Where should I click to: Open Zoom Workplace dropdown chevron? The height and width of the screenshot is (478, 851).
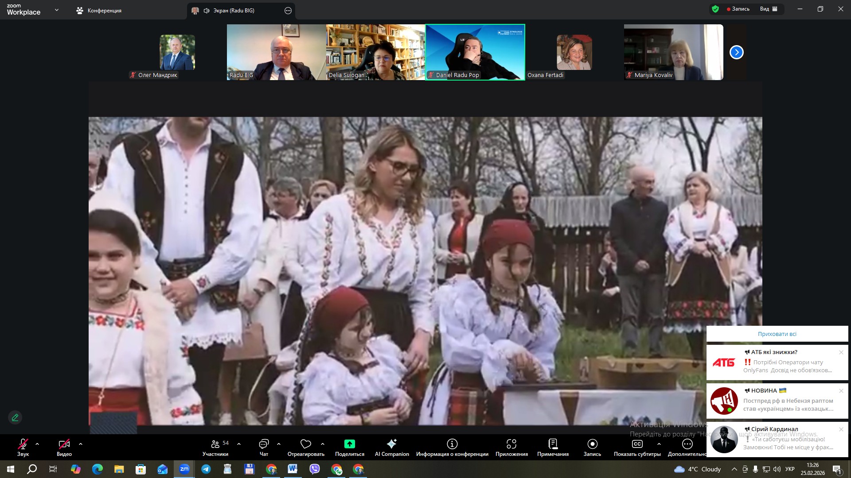click(56, 10)
